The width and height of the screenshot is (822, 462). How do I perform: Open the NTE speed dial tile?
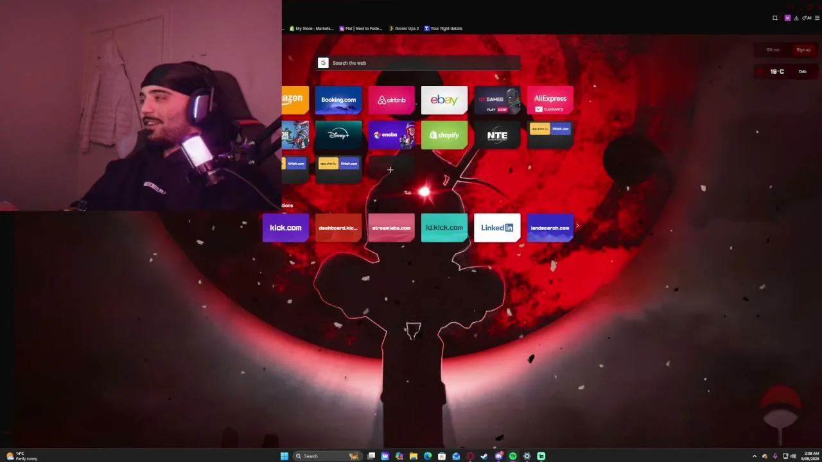click(497, 135)
